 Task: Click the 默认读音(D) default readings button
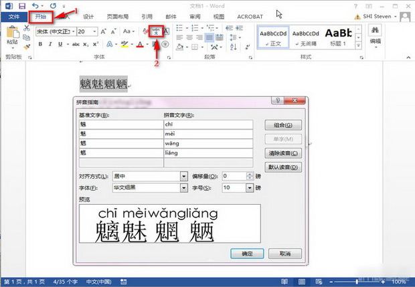pyautogui.click(x=283, y=167)
